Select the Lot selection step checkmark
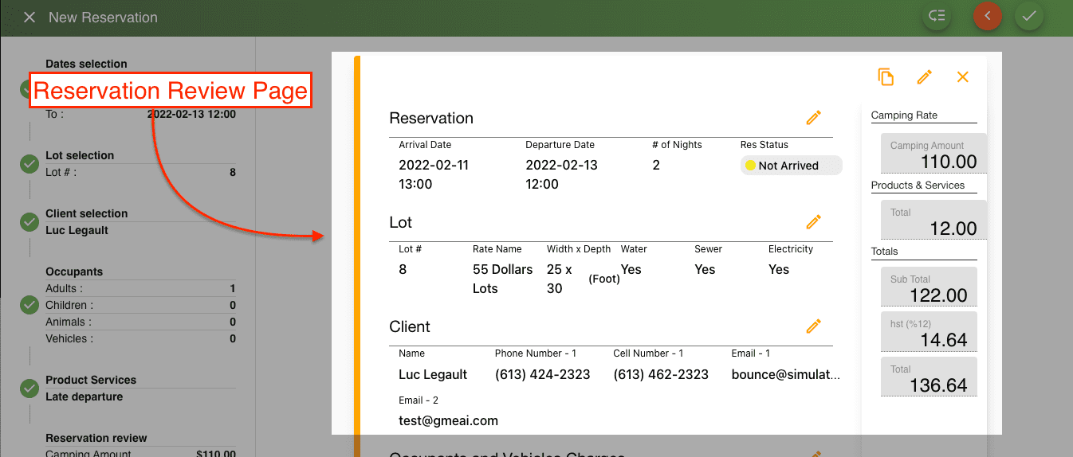The width and height of the screenshot is (1073, 457). click(x=29, y=164)
